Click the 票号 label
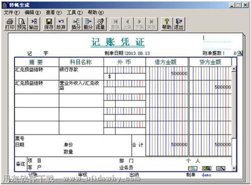Screen dimensions: 251x185 point(20,138)
